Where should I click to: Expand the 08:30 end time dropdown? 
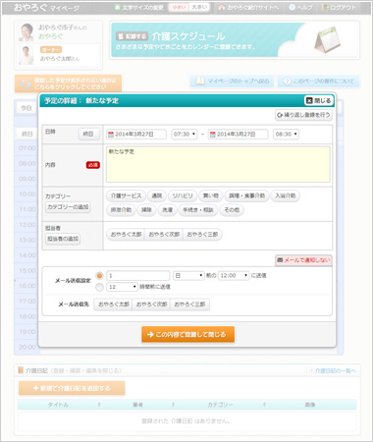coord(286,135)
